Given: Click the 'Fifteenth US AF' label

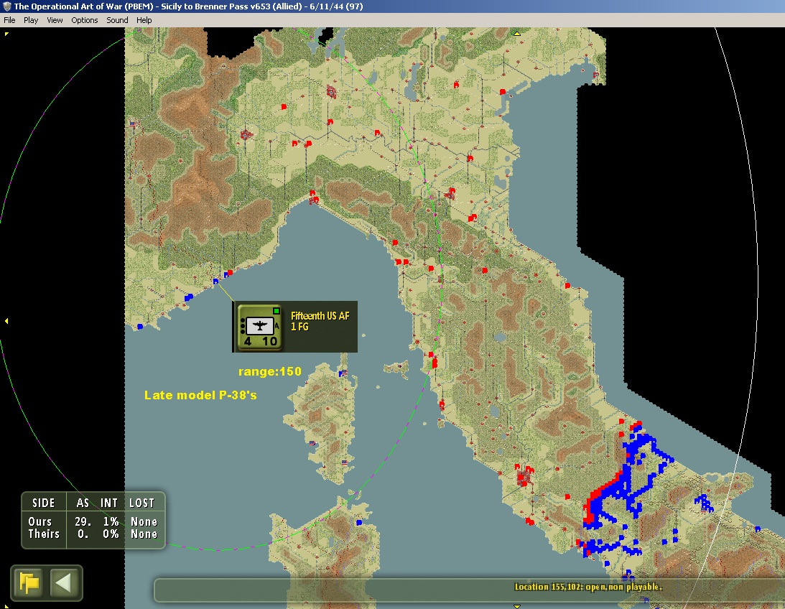Looking at the screenshot, I should pos(320,316).
